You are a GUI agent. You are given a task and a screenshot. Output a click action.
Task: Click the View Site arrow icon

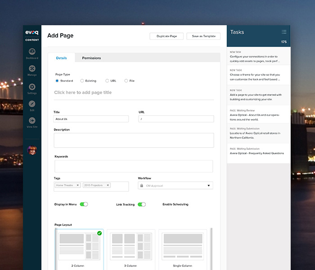click(32, 121)
